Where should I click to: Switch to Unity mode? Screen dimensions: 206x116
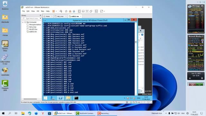point(91,11)
